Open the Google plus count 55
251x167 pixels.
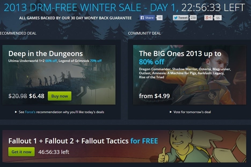(218, 18)
